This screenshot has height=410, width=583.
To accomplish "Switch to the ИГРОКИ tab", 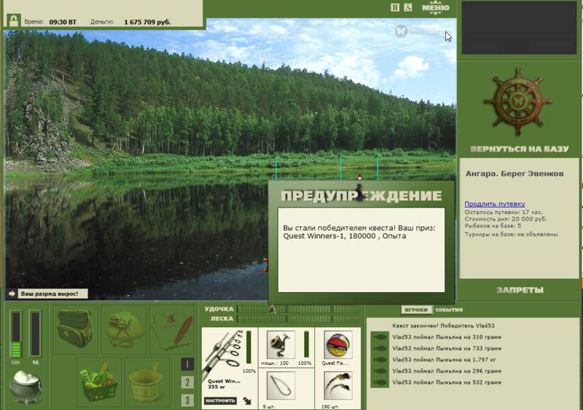I will [416, 310].
